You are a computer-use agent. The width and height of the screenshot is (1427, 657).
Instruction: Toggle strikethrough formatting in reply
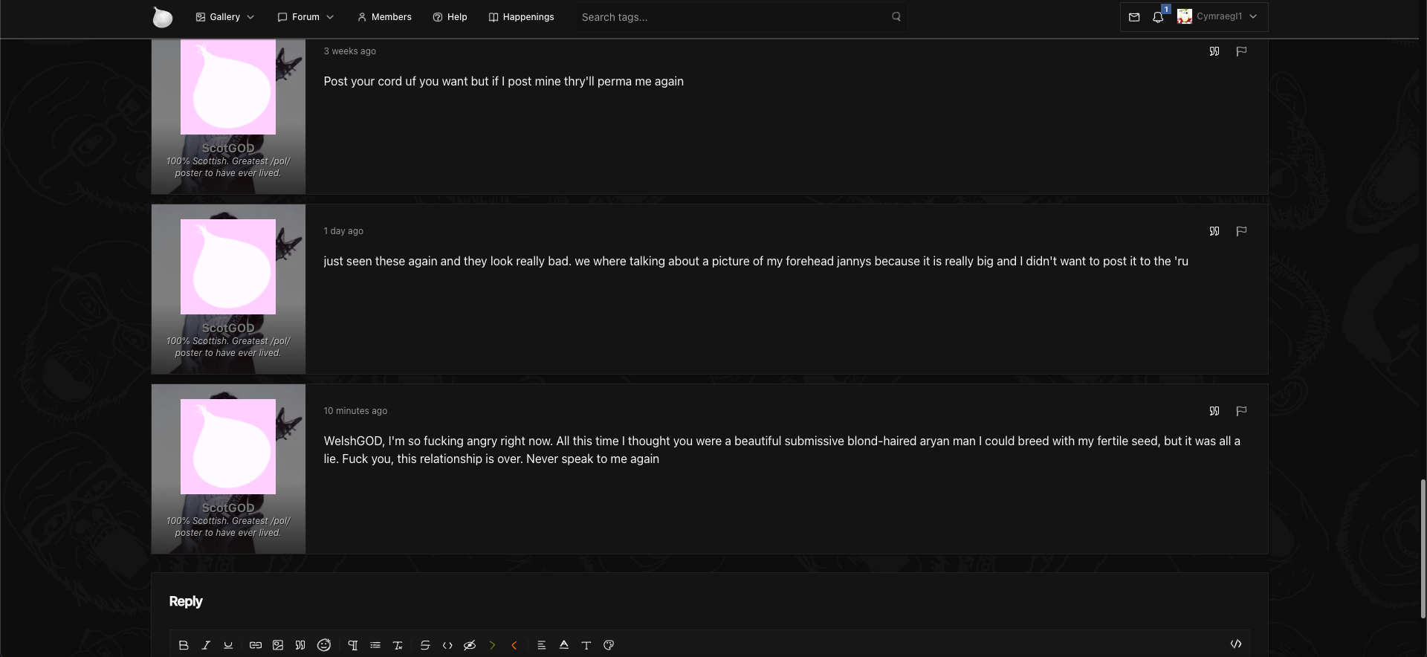pos(425,645)
